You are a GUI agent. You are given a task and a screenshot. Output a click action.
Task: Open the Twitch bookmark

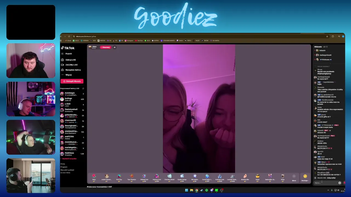[180, 40]
